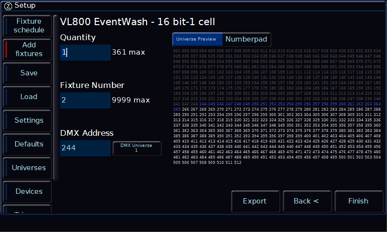
Task: Select DMX channel 400 in universe preview
Action: [307, 136]
